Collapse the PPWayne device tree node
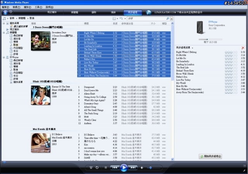 point(3,57)
